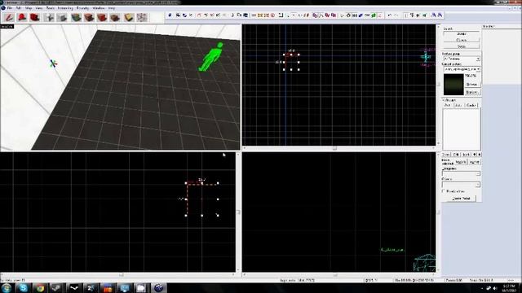Click the Create Prefab button
This screenshot has width=522, height=293.
[462, 199]
